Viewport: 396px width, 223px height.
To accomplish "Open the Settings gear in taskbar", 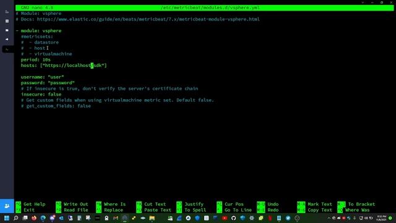I will [x=252, y=218].
